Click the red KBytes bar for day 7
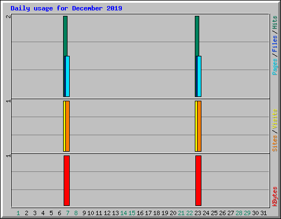Image resolution: width=281 pixels, height=219 pixels. coord(66,181)
